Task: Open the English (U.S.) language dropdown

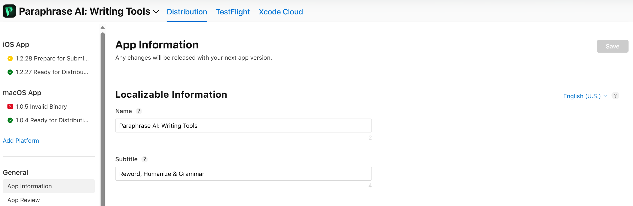Action: 585,96
